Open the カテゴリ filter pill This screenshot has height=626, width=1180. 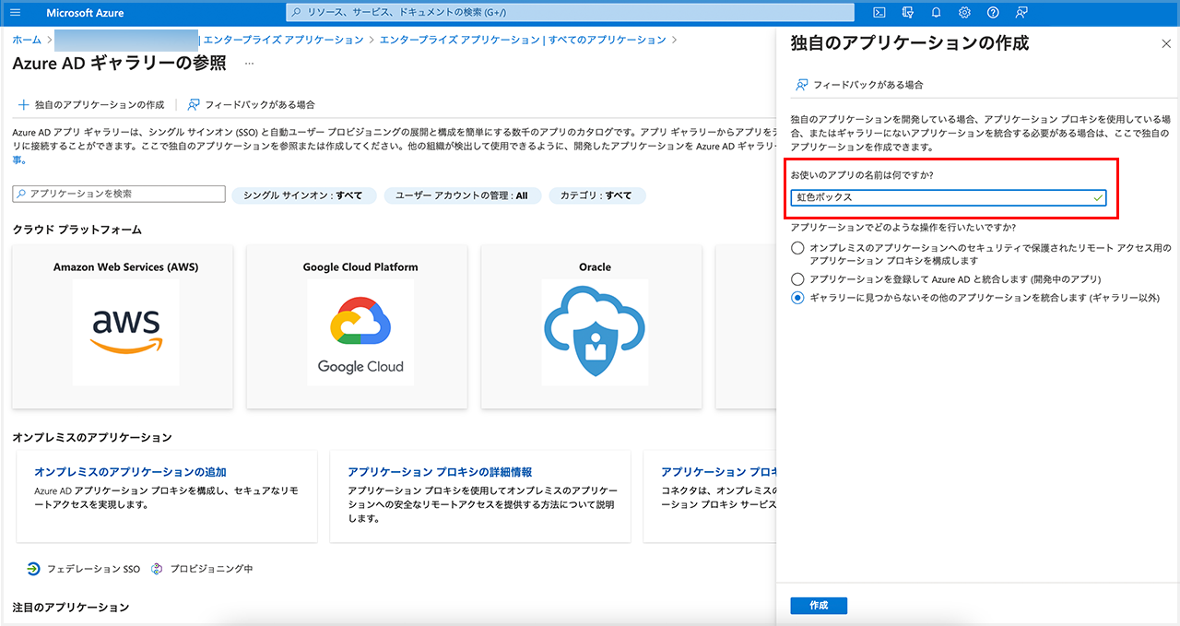coord(596,195)
